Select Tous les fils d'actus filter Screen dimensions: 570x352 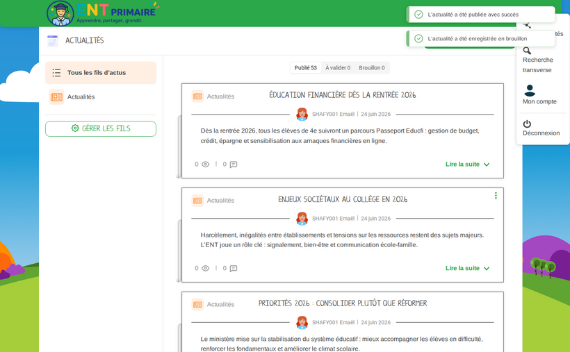coord(101,73)
